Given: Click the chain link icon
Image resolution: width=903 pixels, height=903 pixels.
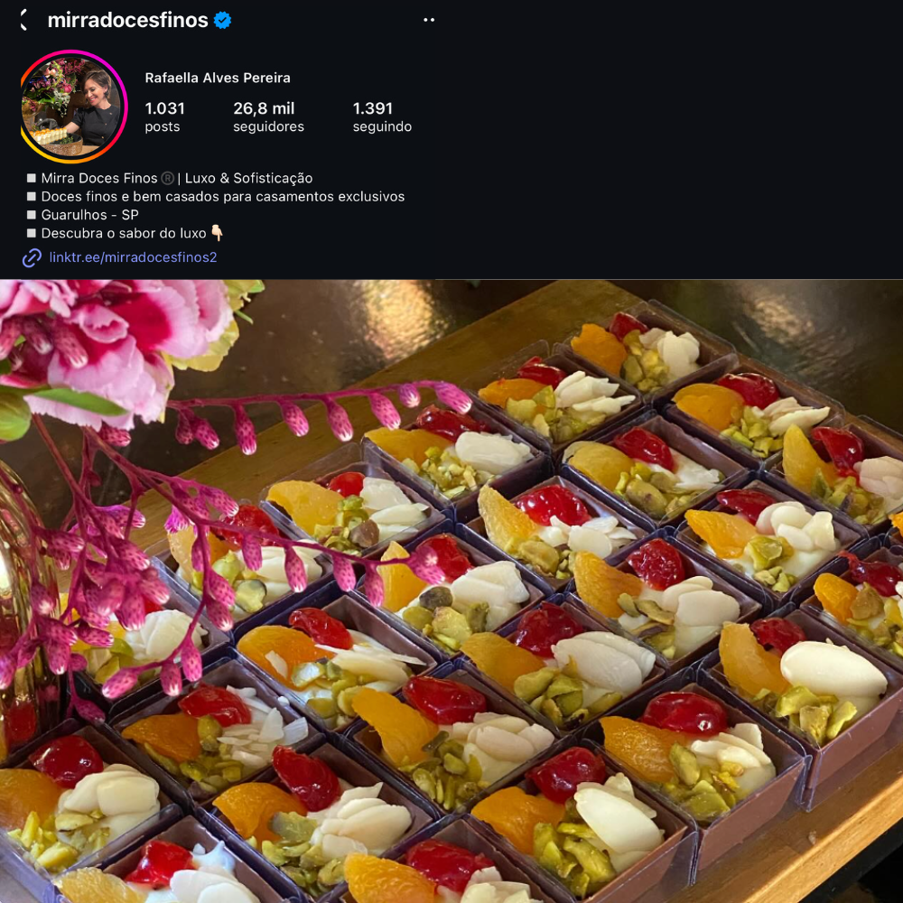Looking at the screenshot, I should pos(32,257).
